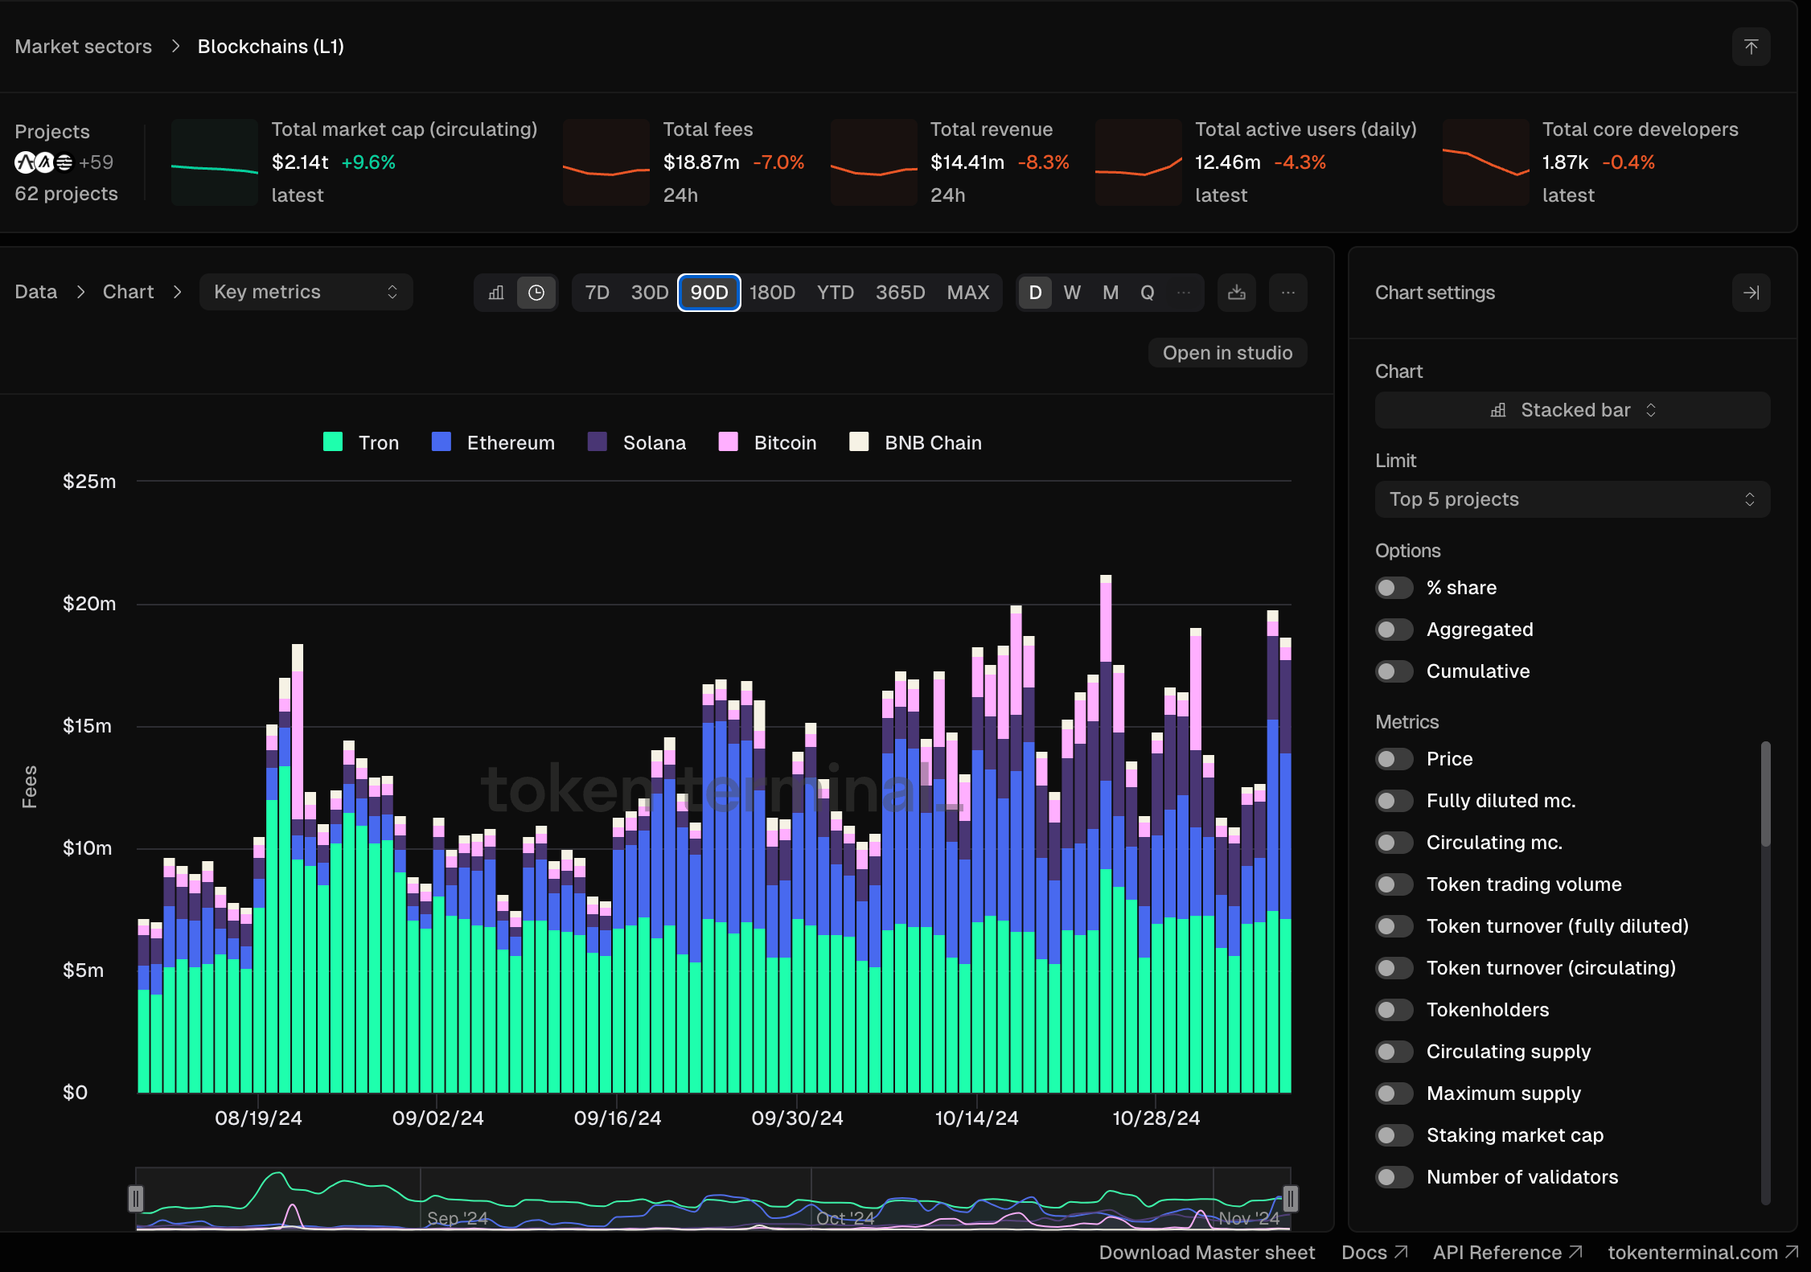
Task: Switch to bar chart view icon
Action: [496, 293]
